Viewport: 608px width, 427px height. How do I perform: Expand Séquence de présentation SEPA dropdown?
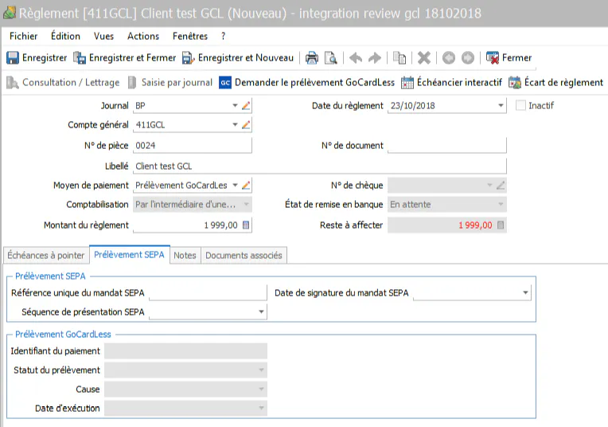261,311
